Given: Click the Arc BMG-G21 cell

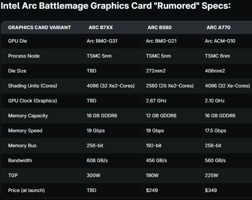Looking at the screenshot, I should click(161, 41).
